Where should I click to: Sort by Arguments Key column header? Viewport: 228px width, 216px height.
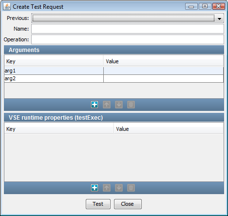[x=54, y=61]
